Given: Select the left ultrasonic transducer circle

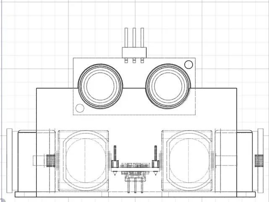Looking at the screenshot, I should 100,87.
